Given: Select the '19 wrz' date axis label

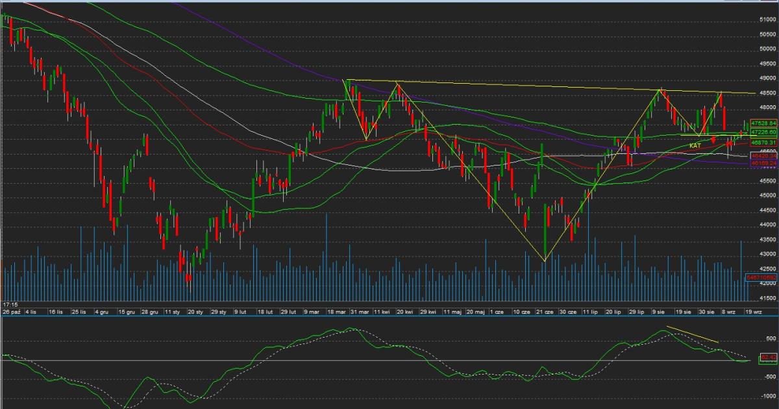Looking at the screenshot, I should tap(753, 312).
